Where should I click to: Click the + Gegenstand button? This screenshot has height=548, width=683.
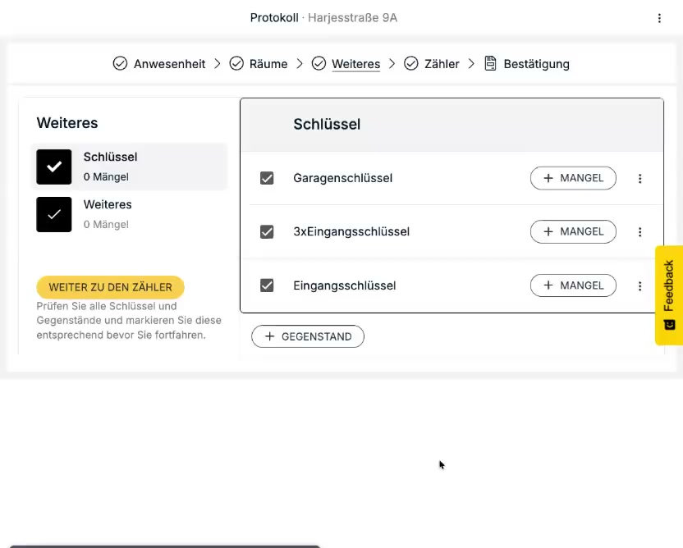(308, 336)
